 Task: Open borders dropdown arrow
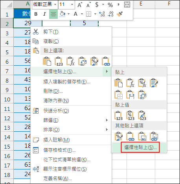coord(95,14)
